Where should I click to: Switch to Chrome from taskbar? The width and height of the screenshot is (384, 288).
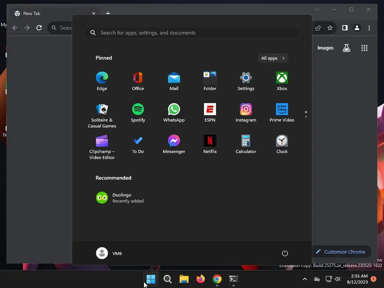[x=217, y=279]
